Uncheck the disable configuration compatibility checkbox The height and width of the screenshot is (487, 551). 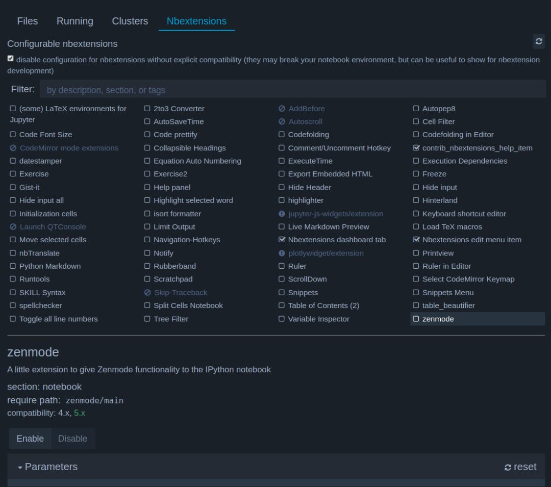click(x=10, y=58)
